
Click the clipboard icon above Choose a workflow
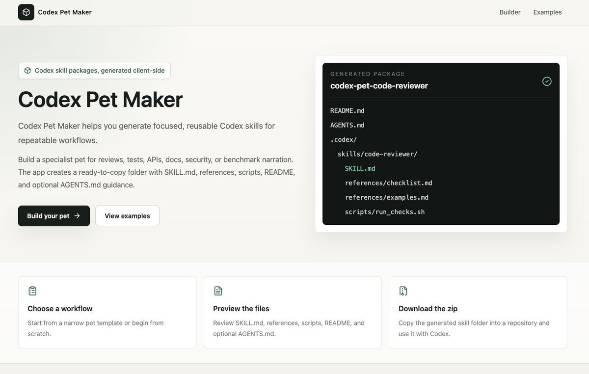point(32,291)
